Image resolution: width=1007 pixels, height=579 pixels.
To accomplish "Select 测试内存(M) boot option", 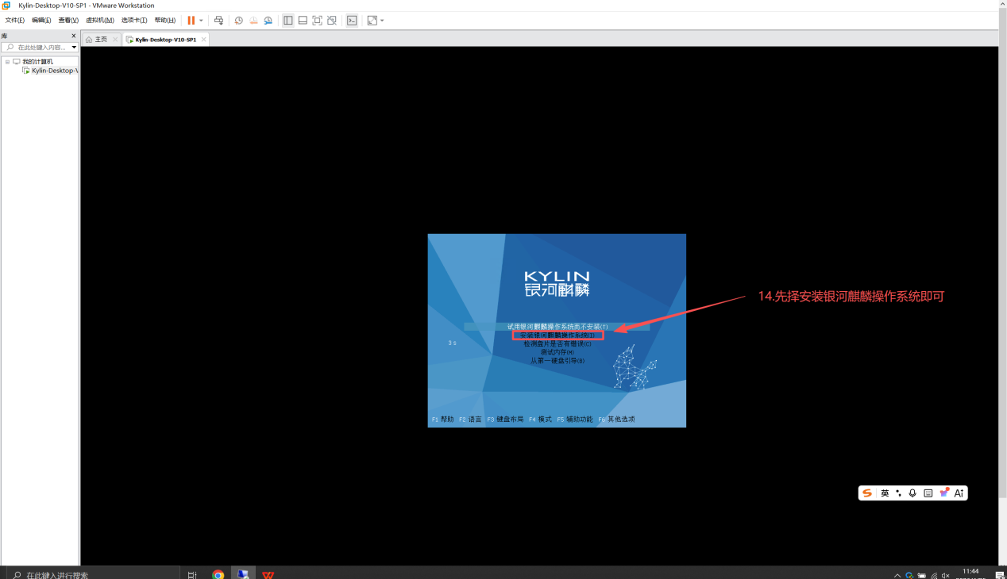I will 558,352.
